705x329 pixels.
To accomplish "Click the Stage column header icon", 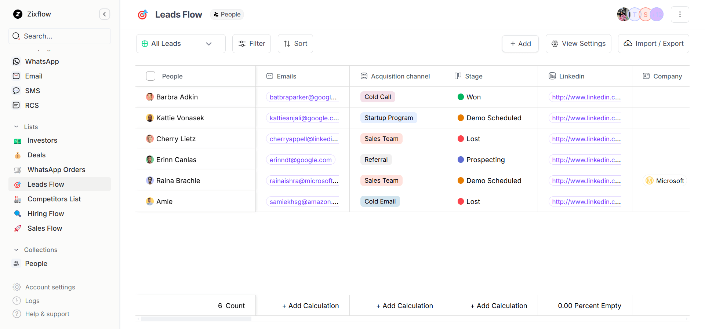I will (x=458, y=76).
